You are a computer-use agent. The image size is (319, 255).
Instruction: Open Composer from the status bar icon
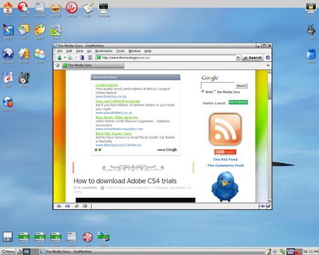(76, 206)
